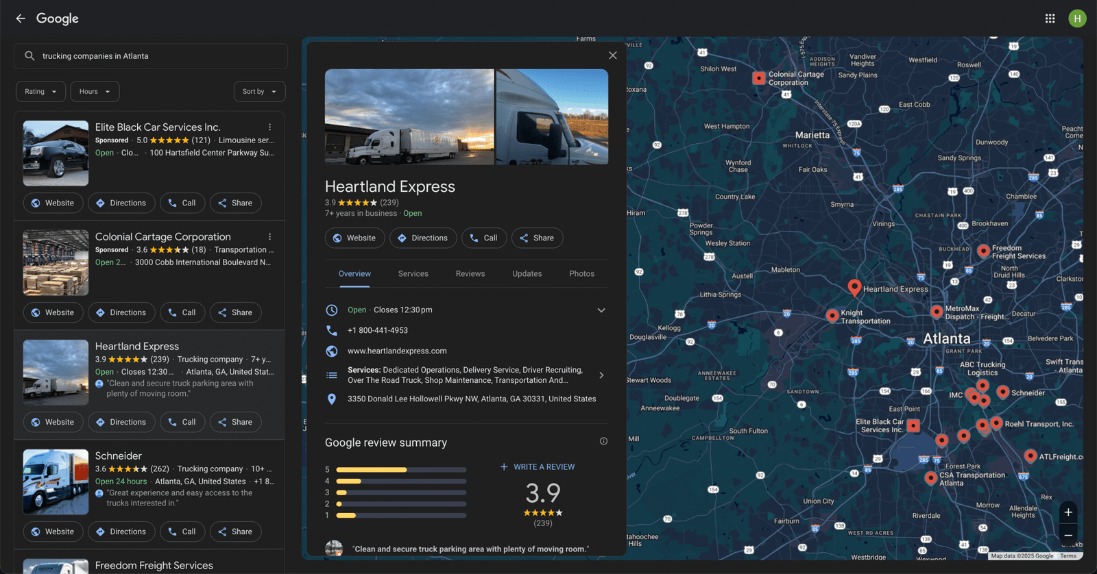Get Directions in Heartland Express detail panel

pos(423,238)
